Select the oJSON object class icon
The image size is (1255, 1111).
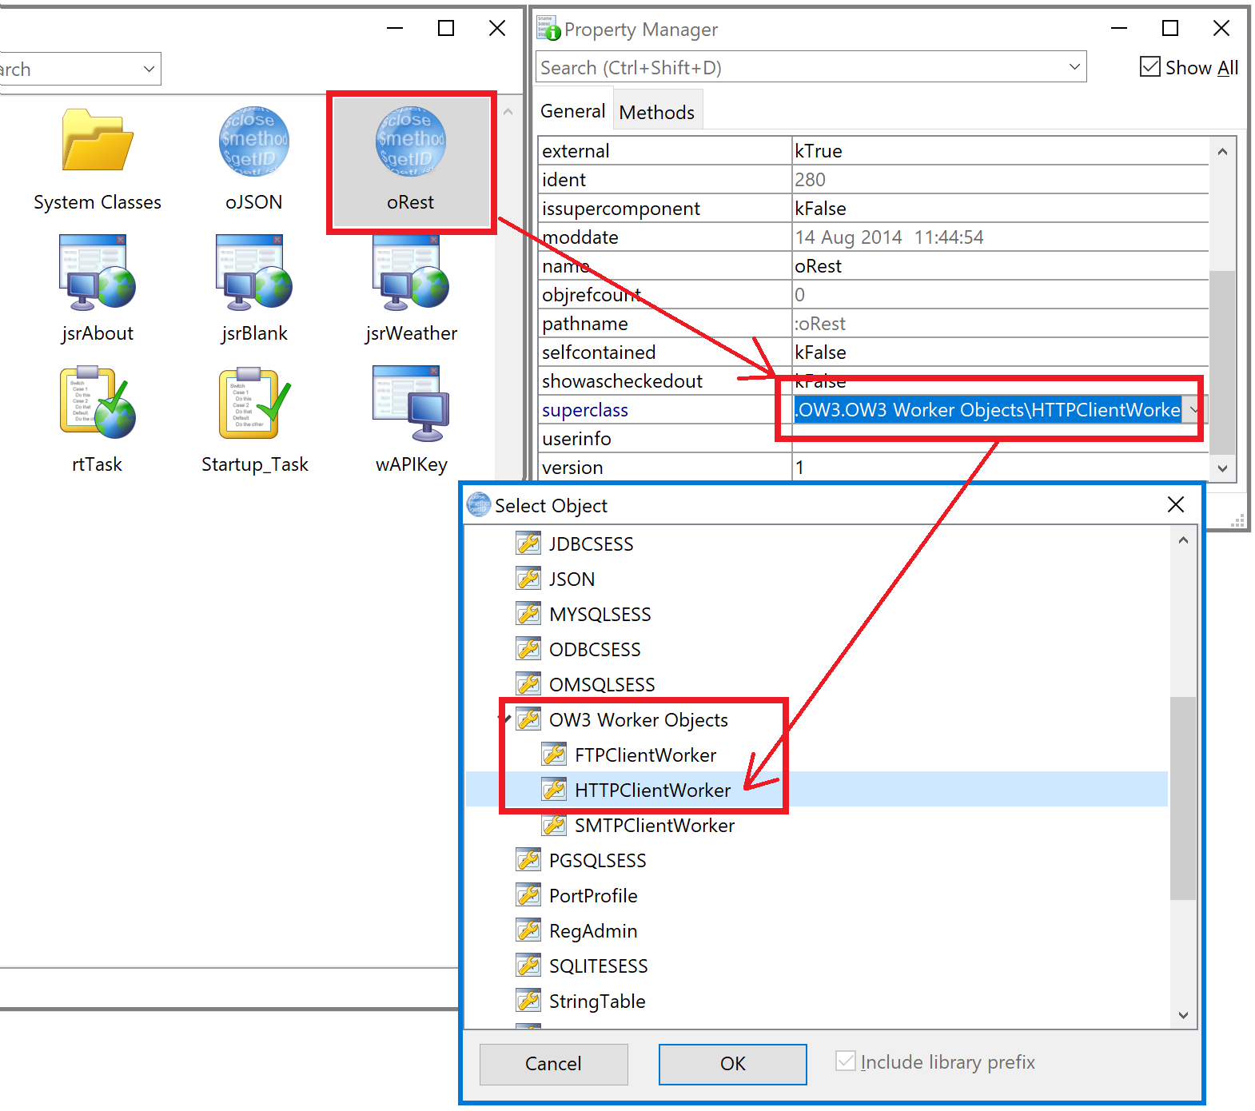253,142
